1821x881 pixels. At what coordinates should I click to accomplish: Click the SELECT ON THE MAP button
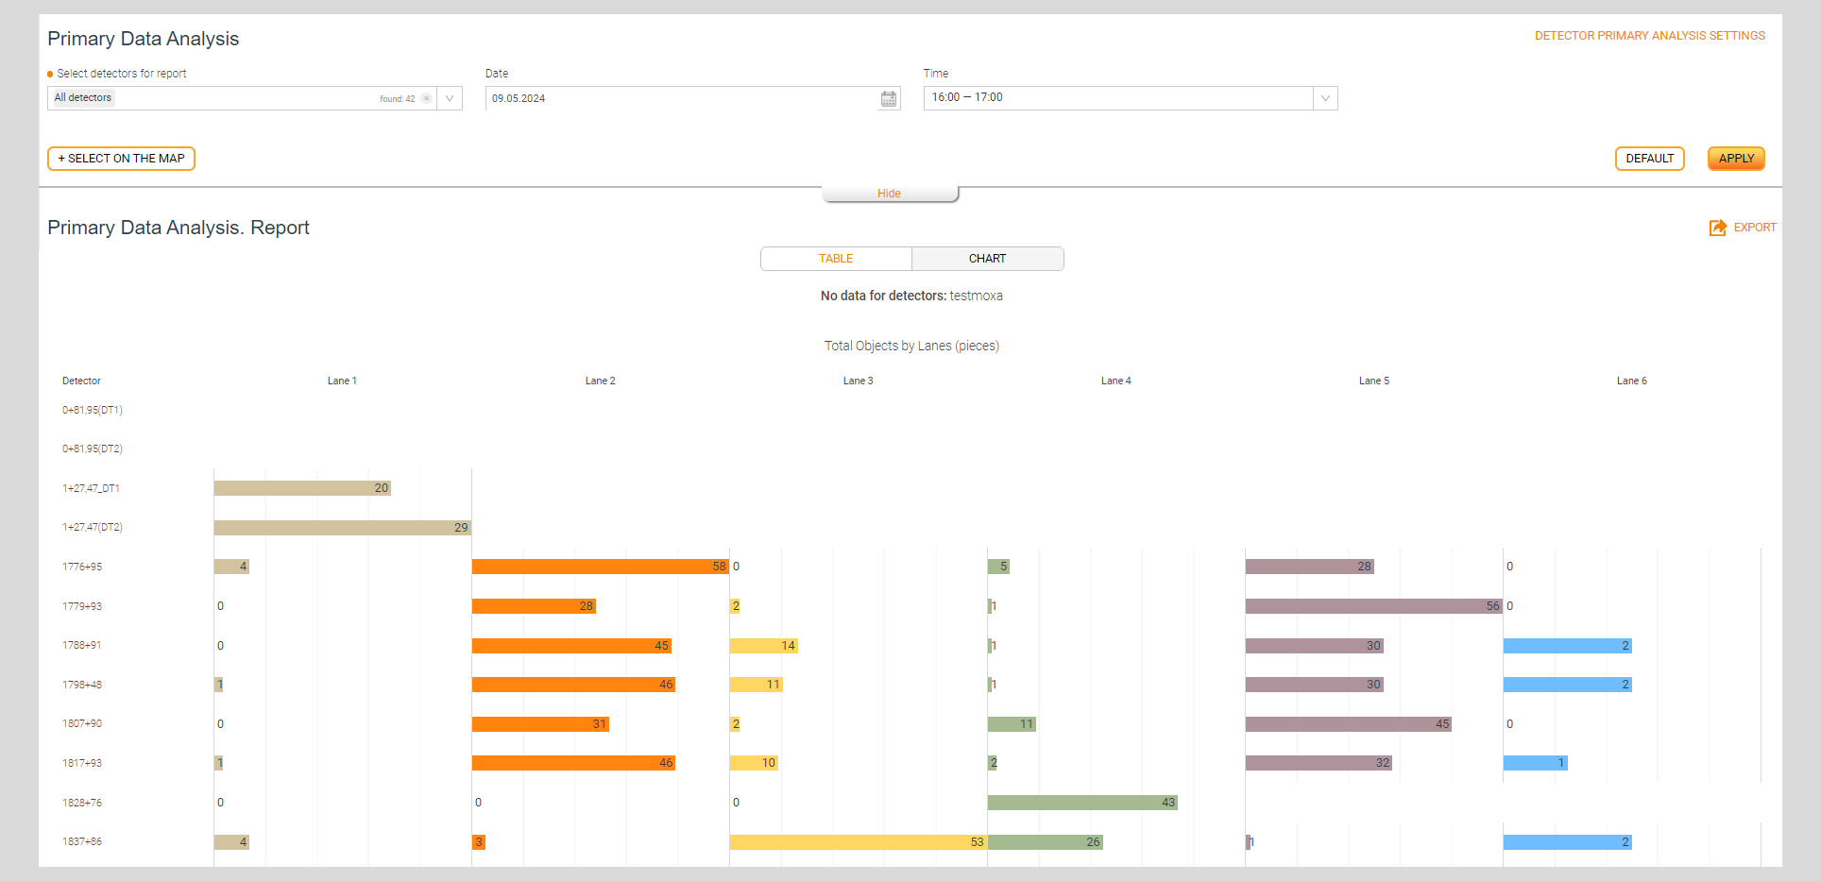tap(121, 159)
